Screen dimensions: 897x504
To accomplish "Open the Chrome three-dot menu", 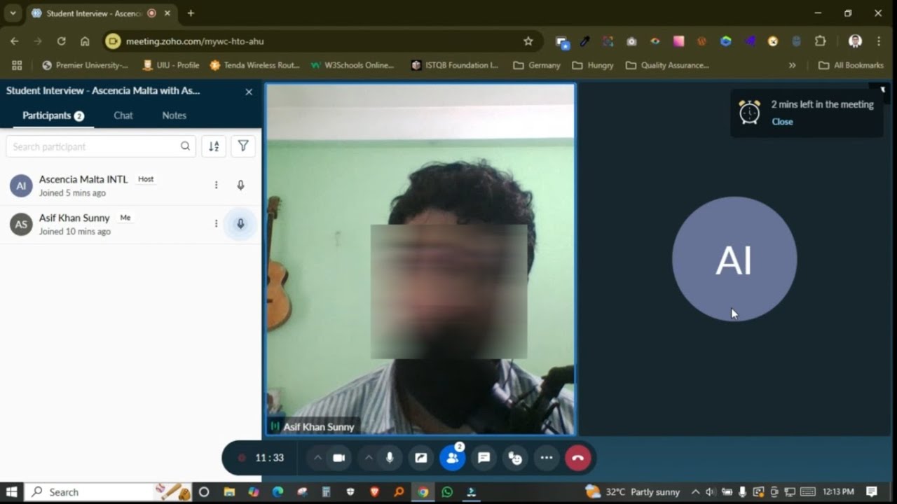I will (x=879, y=41).
